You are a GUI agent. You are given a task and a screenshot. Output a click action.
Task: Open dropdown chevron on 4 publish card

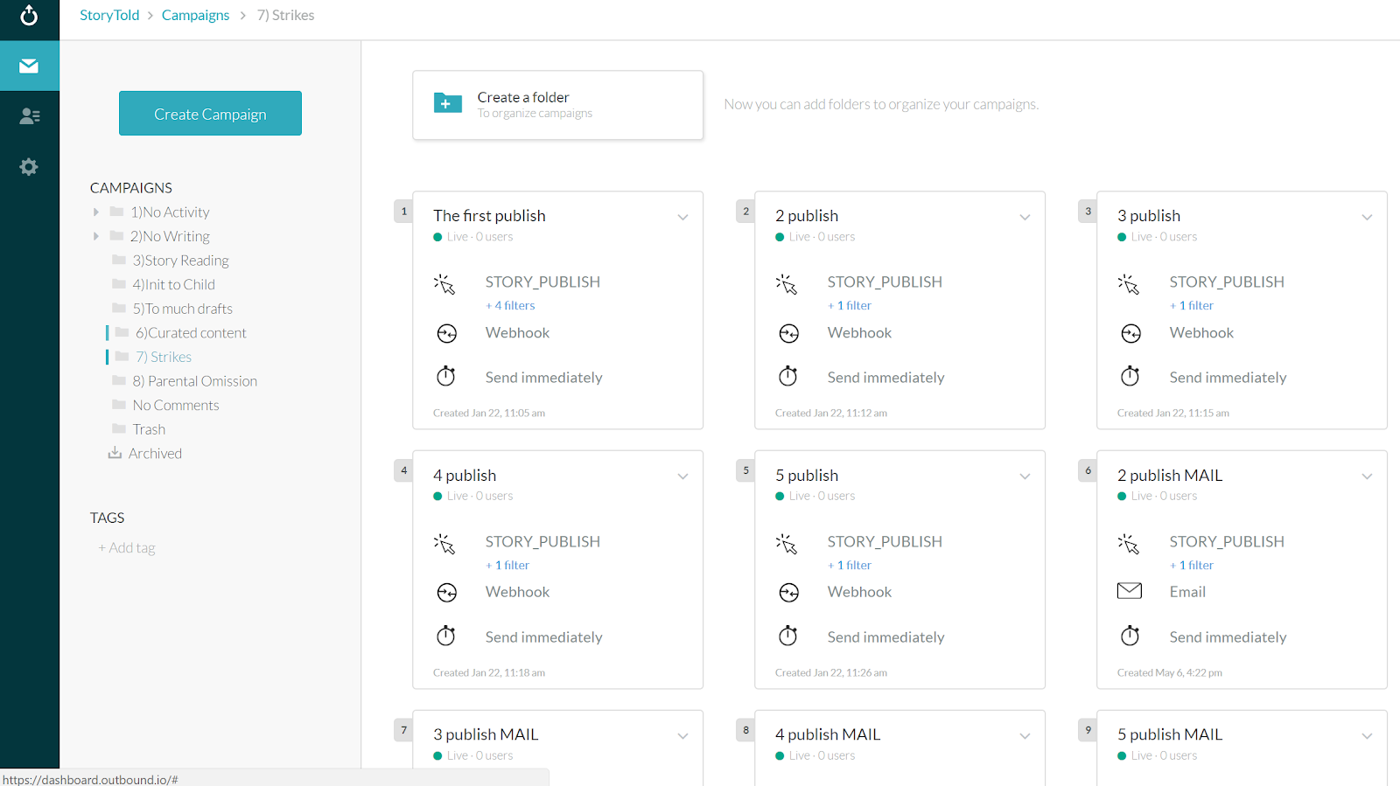[x=682, y=476]
